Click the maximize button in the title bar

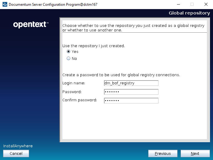coord(192,4)
